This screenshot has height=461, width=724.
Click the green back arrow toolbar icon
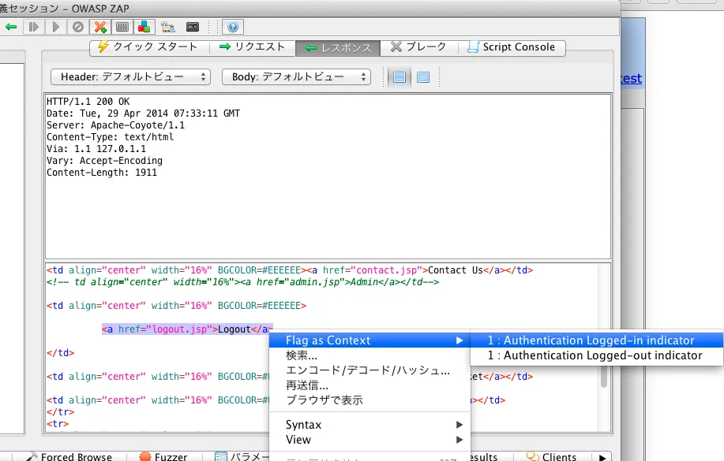coord(12,27)
